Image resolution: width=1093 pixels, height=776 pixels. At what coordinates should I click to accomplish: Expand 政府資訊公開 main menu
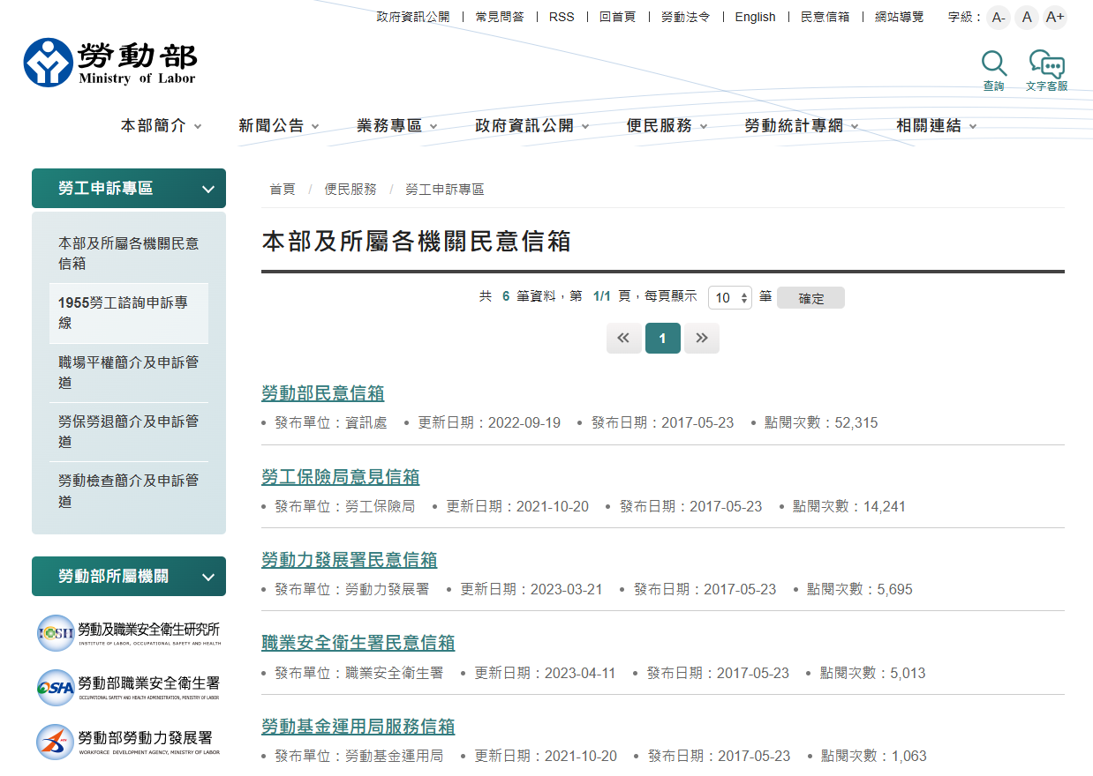click(x=532, y=126)
